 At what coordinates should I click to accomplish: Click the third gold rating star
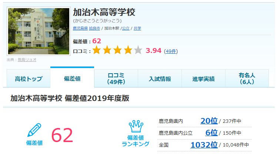coord(117,50)
